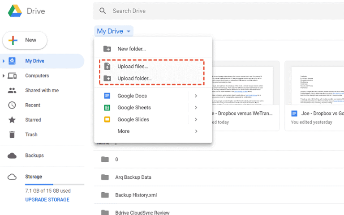The image size is (344, 215).
Task: Click the green Google Sheets icon
Action: click(x=107, y=107)
